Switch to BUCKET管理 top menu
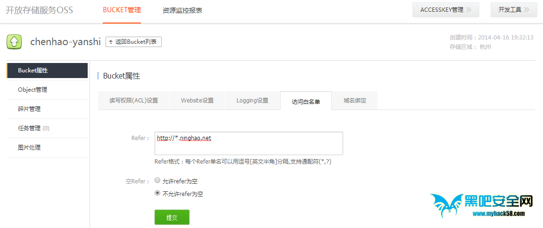 coord(122,10)
